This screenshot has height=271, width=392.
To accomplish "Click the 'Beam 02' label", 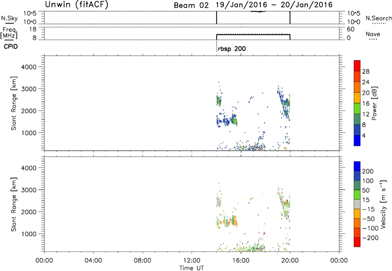I will pyautogui.click(x=191, y=5).
